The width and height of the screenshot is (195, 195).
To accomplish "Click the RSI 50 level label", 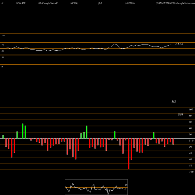I will click(x=3, y=51).
